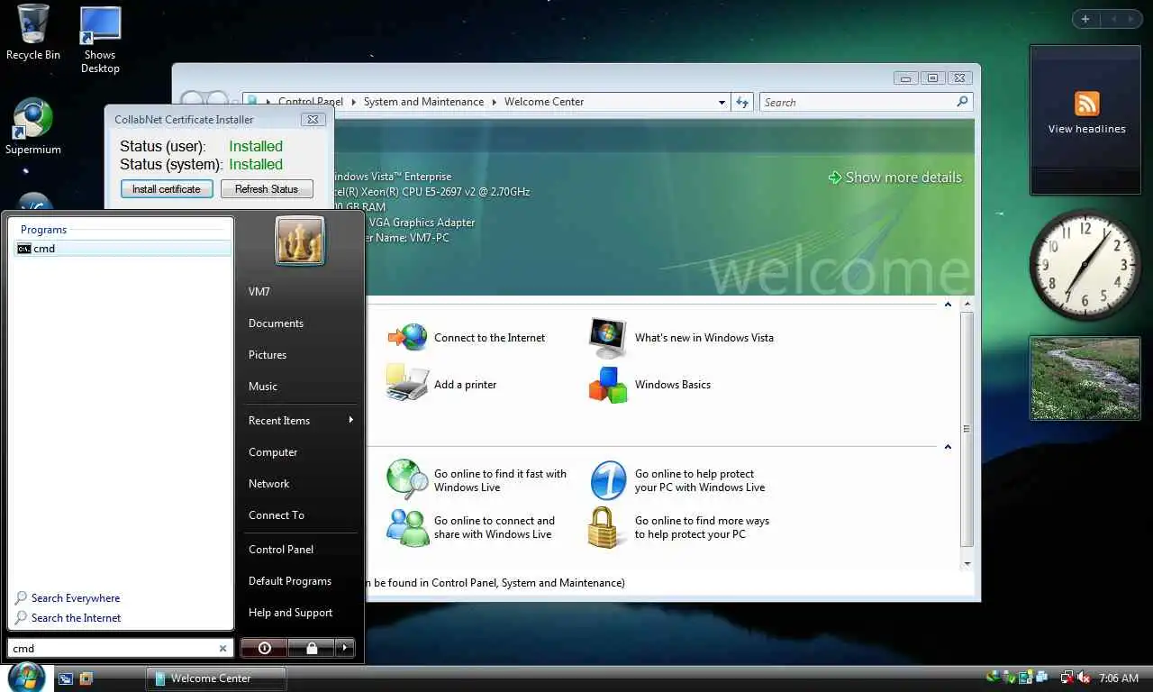Click the Welcome Center taskbar button
The image size is (1153, 692).
click(216, 678)
